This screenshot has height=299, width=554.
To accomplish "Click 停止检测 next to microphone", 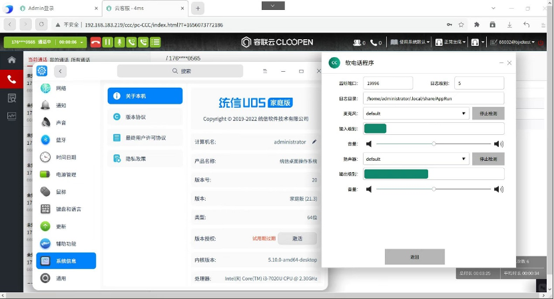I will (488, 114).
